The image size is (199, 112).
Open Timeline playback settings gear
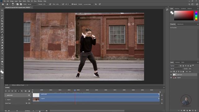tap(22, 91)
